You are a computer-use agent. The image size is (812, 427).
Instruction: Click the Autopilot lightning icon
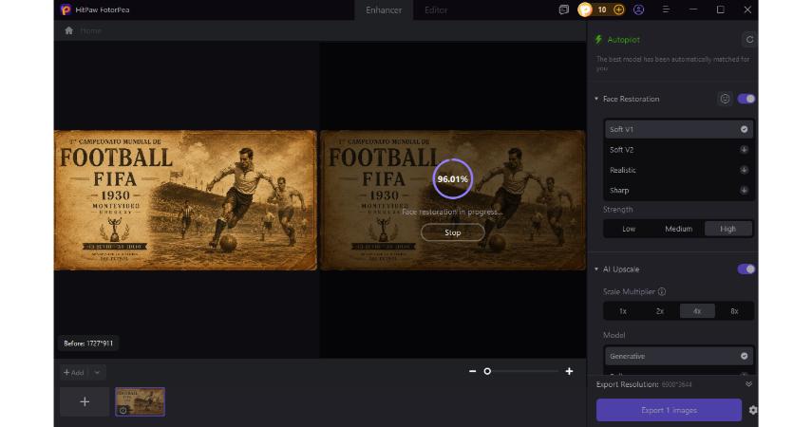(x=598, y=40)
